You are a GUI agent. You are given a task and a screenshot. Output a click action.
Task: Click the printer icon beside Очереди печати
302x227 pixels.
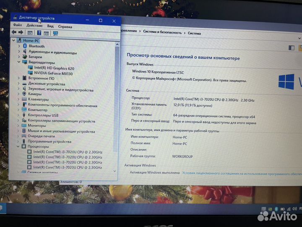[24, 136]
